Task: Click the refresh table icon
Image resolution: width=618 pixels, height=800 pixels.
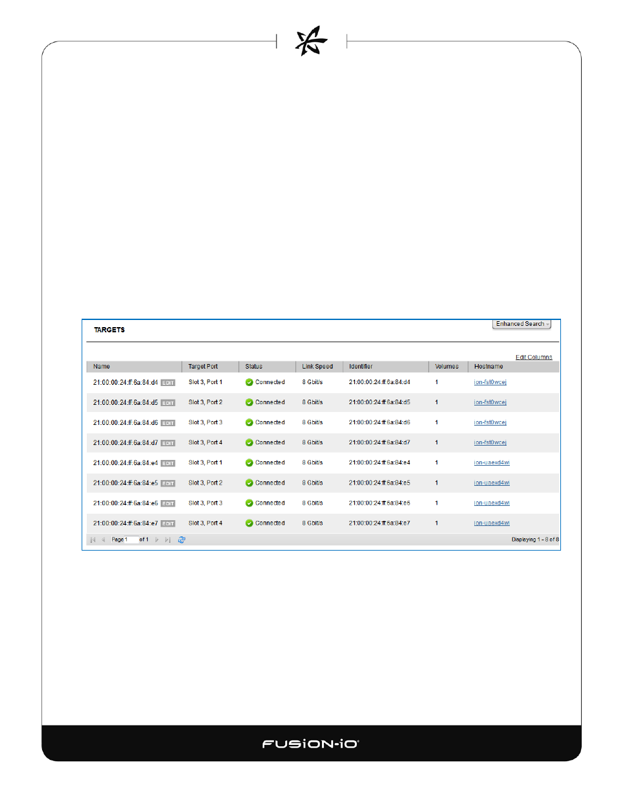Action: 181,540
